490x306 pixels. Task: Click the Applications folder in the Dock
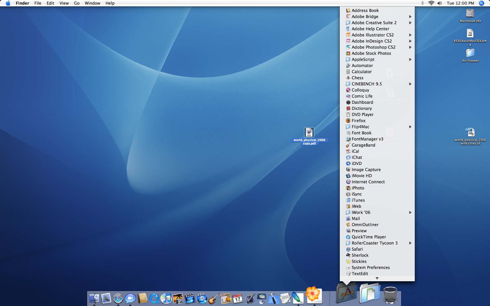coord(346,293)
